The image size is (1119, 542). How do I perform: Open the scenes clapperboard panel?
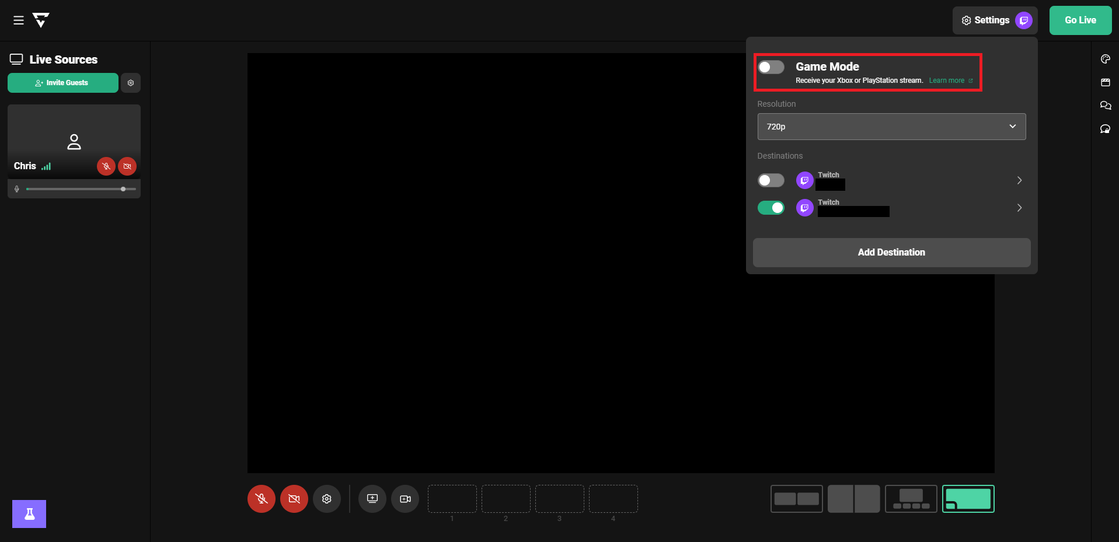coord(1106,82)
